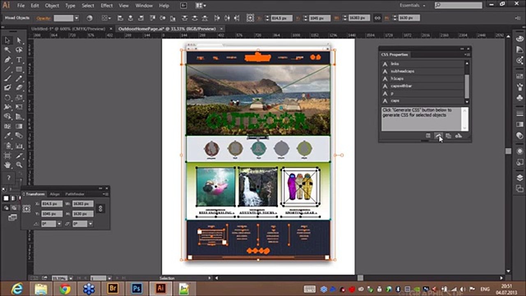This screenshot has width=526, height=296.
Task: Click the W field in Transform panel
Action: tap(83, 204)
